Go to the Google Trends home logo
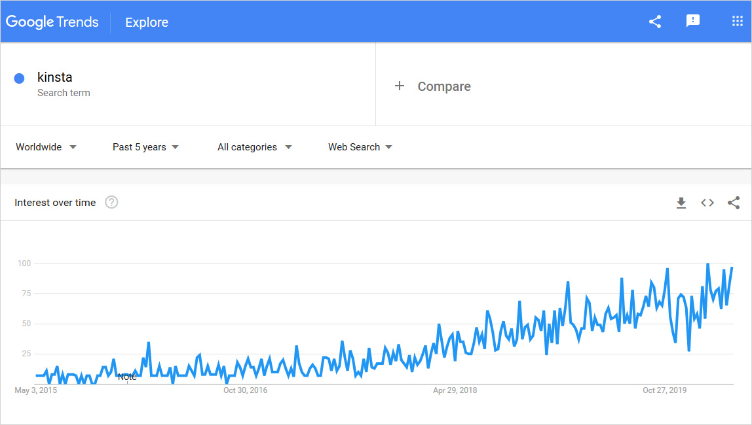Viewport: 752px width, 425px height. [x=52, y=22]
